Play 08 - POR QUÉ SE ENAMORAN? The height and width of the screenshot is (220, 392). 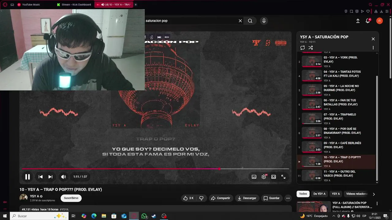pyautogui.click(x=337, y=133)
